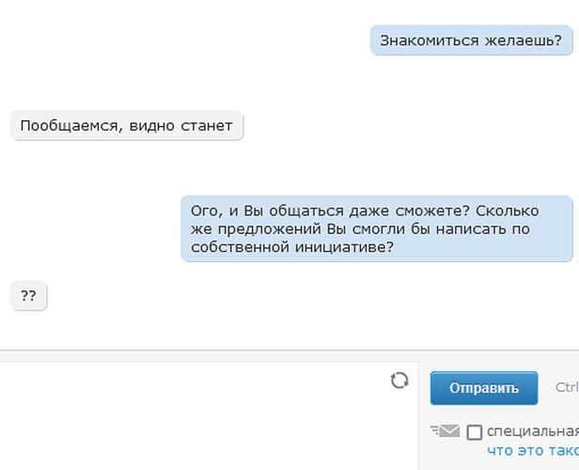579x470 pixels.
Task: Open the "что это такое" link
Action: tap(532, 450)
